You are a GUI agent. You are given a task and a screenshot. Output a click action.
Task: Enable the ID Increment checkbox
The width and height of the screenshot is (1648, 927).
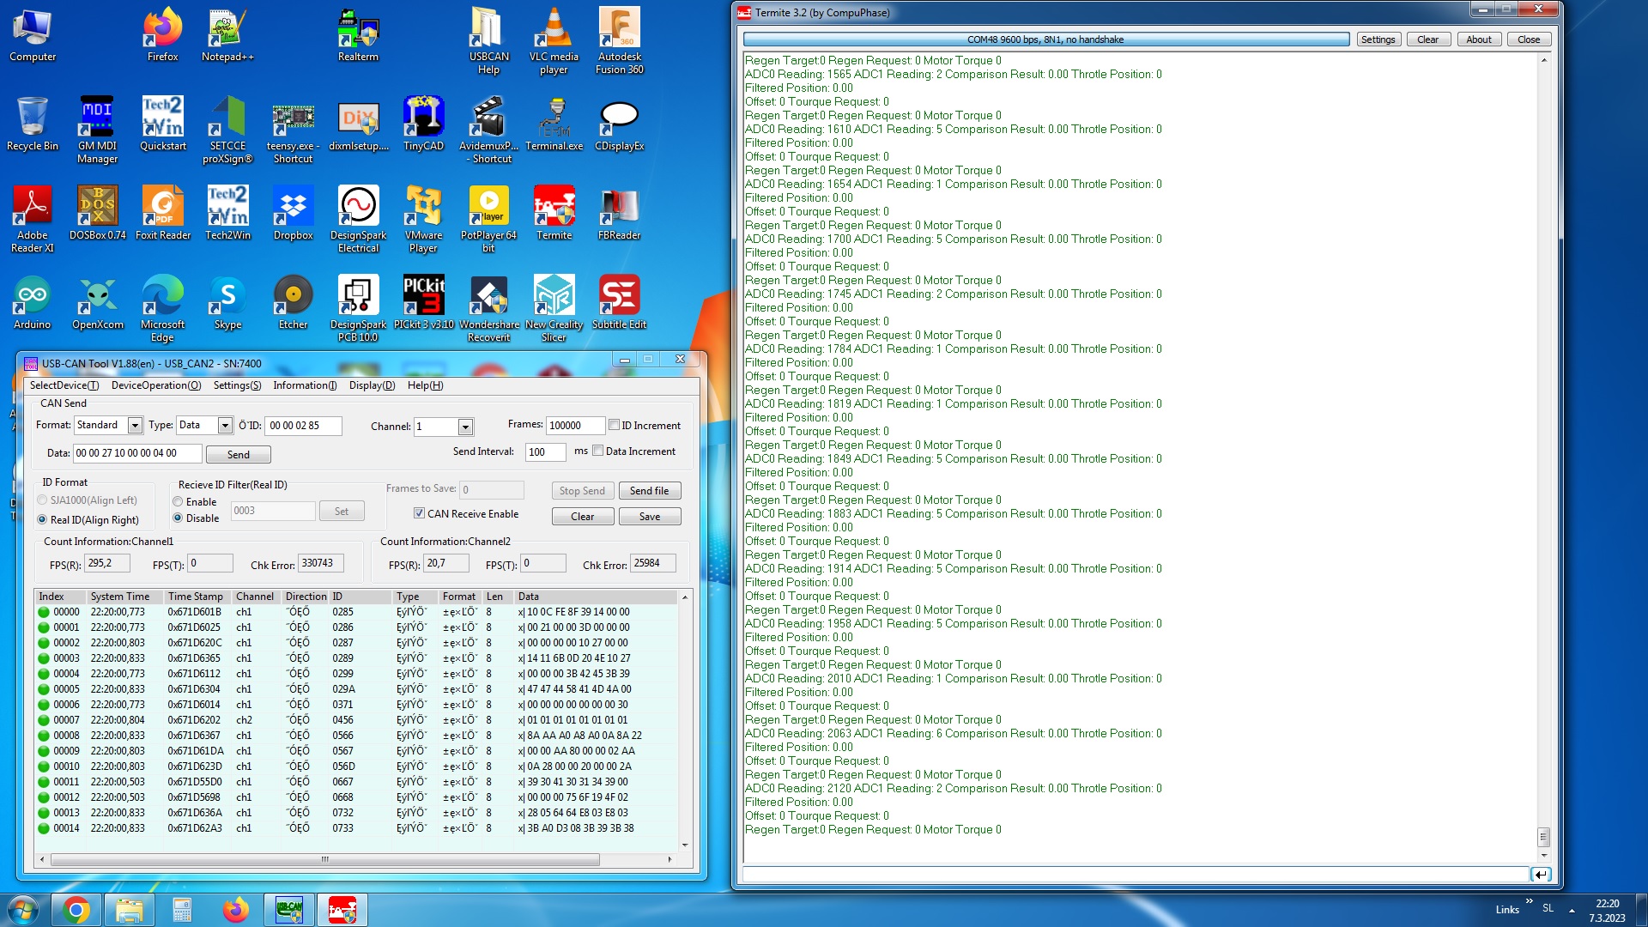[x=615, y=425]
